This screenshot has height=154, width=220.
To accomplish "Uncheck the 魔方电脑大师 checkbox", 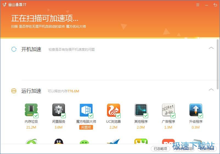I will 91,116.
